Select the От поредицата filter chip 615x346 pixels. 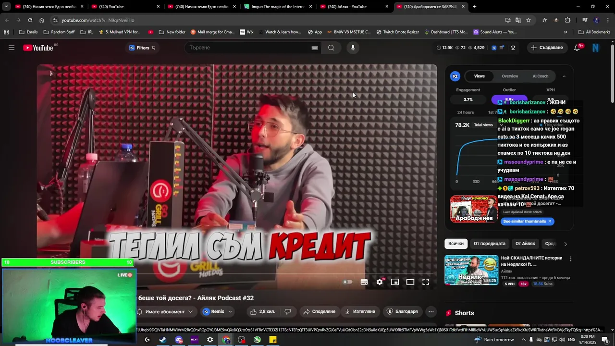click(489, 244)
